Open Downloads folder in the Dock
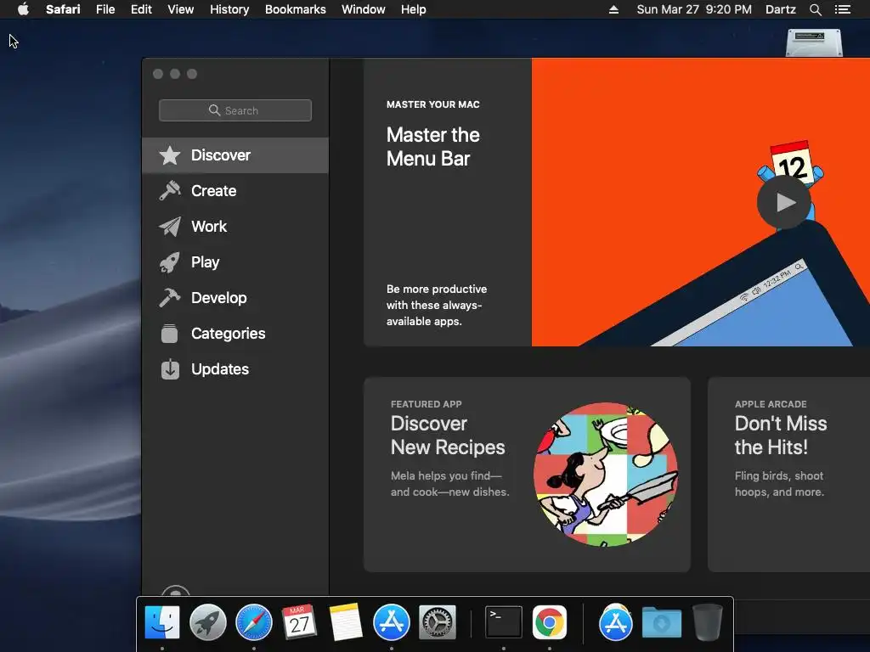870x652 pixels. coord(661,622)
